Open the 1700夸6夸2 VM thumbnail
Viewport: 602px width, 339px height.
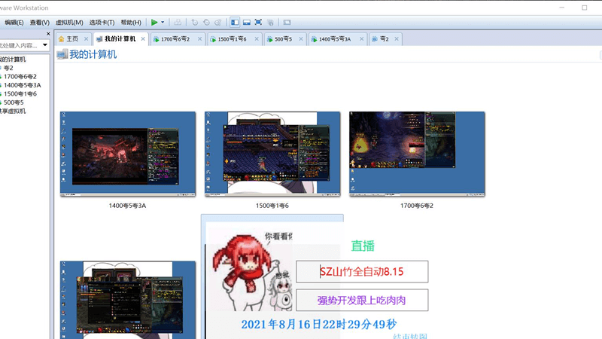417,154
